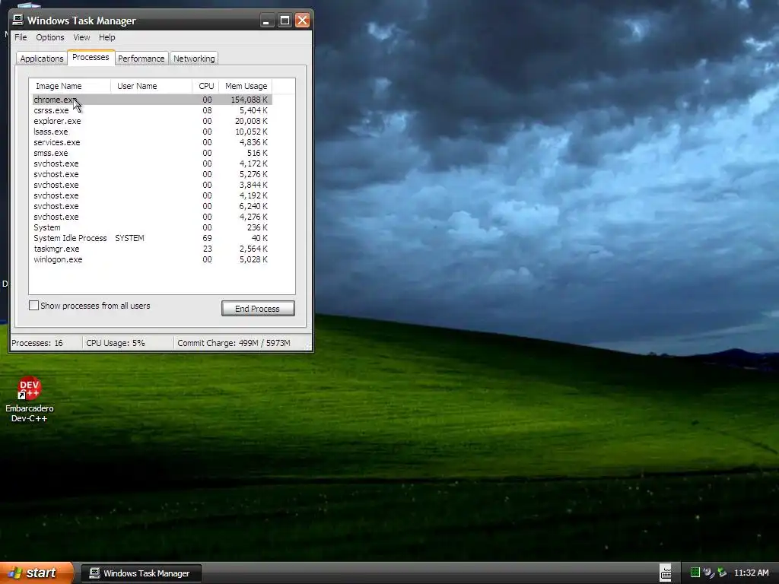Image resolution: width=779 pixels, height=584 pixels.
Task: Open the Options menu
Action: tap(49, 37)
